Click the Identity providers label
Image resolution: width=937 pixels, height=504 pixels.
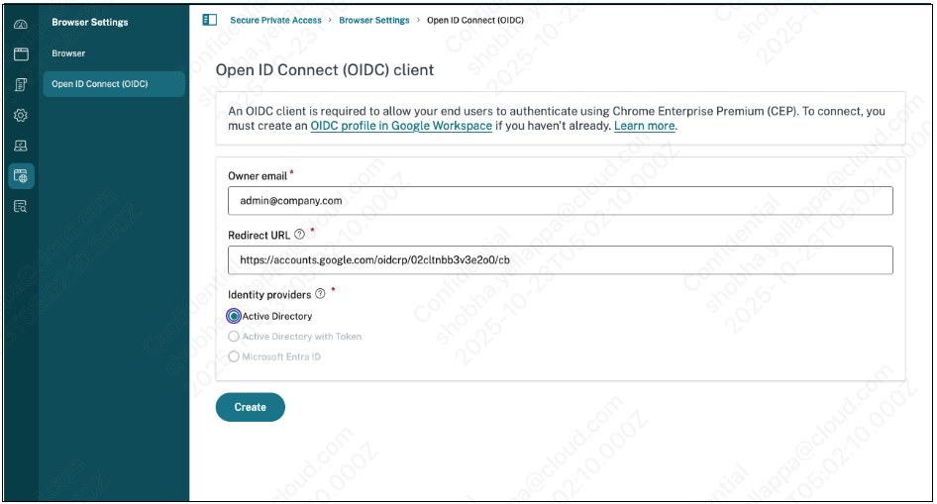[x=269, y=294]
